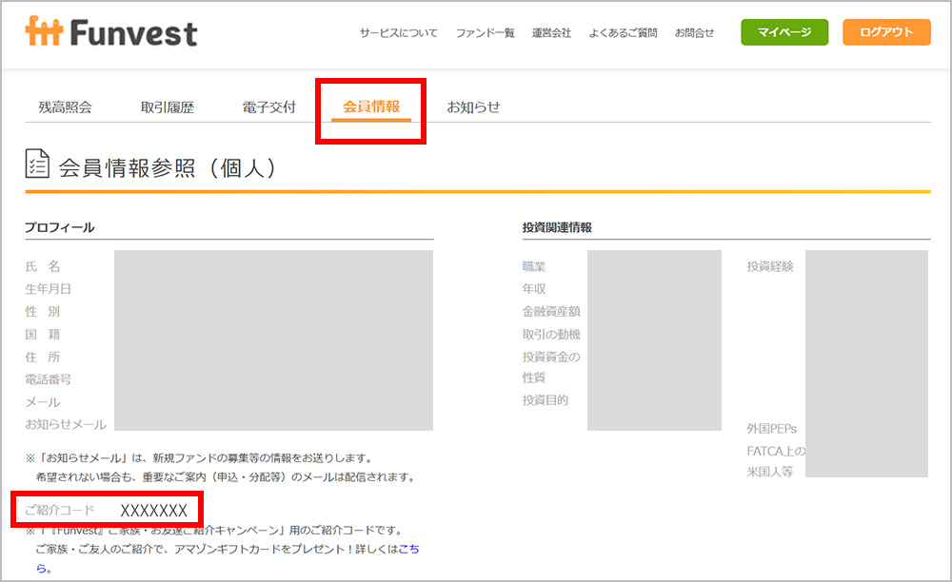Open the お知らせ tab

(x=473, y=107)
